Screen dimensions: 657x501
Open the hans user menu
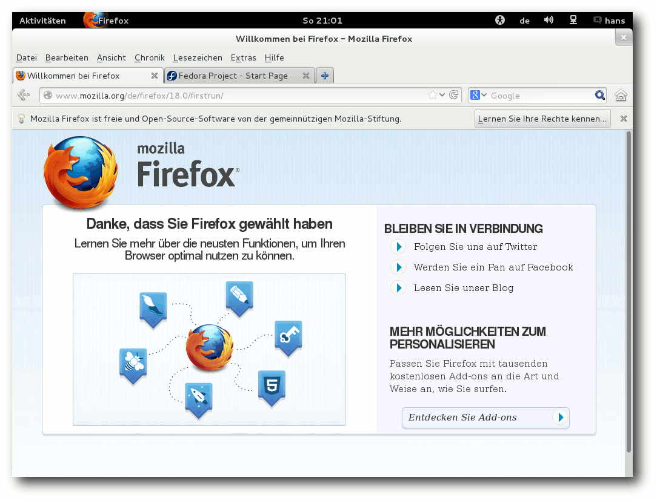[610, 21]
